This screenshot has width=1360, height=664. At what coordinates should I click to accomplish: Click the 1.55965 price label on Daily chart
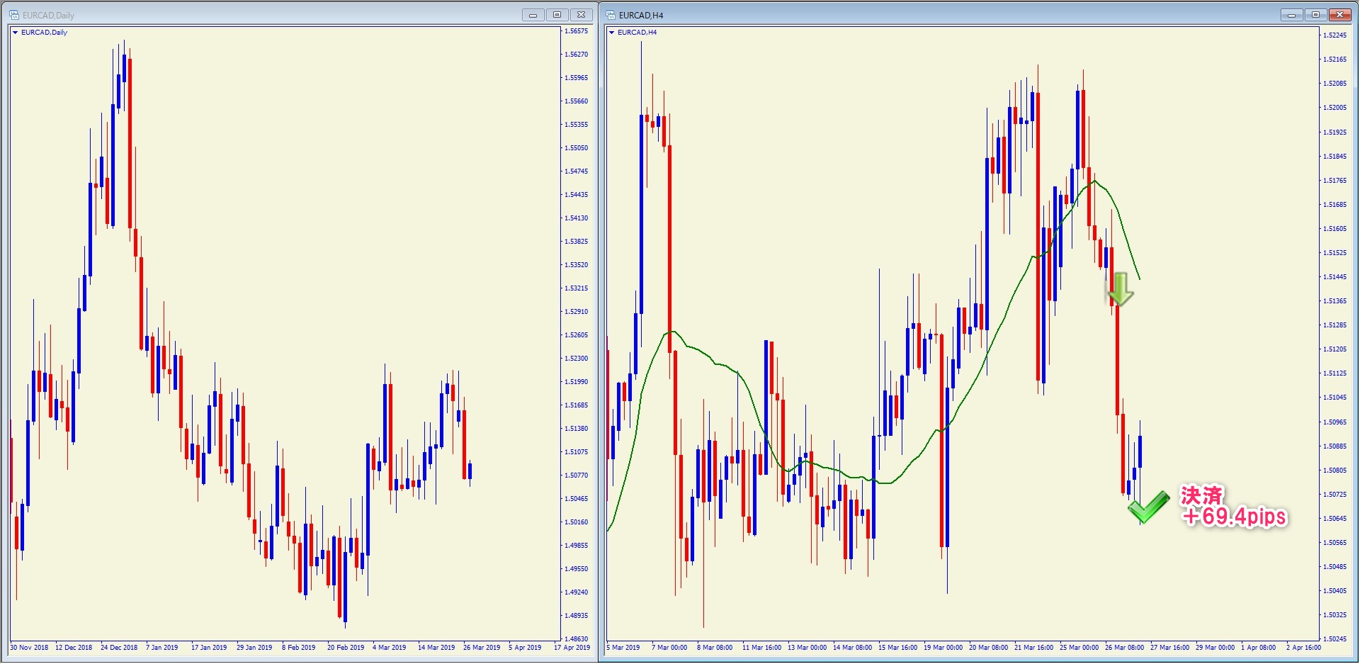coord(576,78)
